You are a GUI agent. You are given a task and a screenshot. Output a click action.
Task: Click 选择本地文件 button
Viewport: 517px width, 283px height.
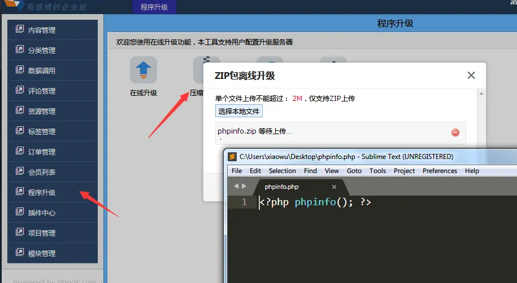tap(238, 111)
